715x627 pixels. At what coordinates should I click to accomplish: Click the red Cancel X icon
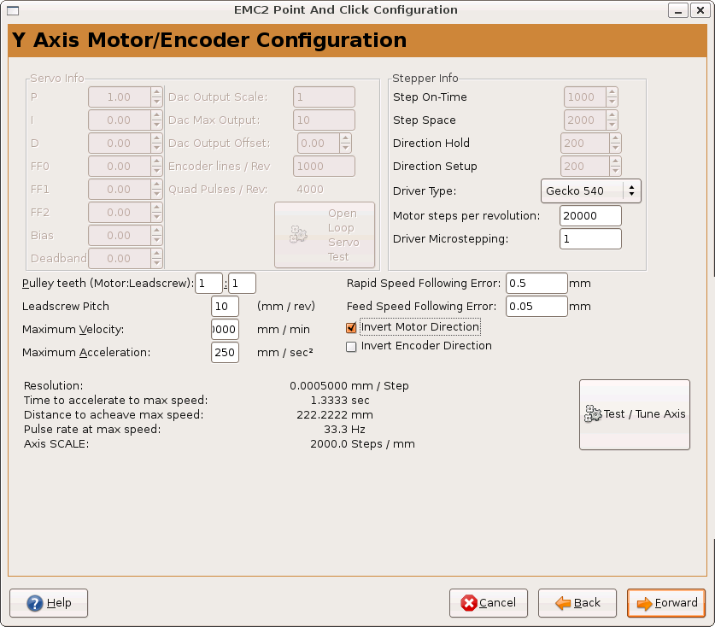(x=468, y=603)
